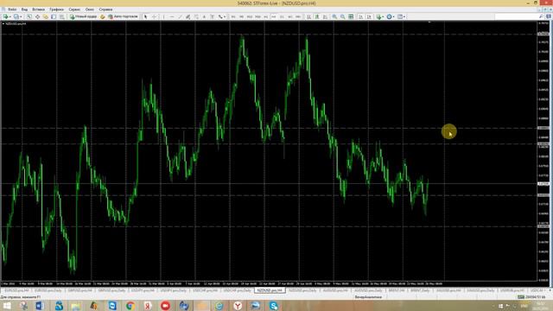Zoom out on the chart
Image resolution: width=553 pixels, height=311 pixels.
[x=342, y=16]
